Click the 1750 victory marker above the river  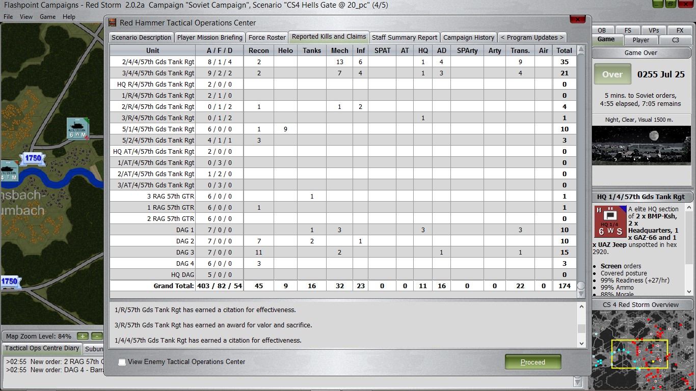tap(33, 158)
